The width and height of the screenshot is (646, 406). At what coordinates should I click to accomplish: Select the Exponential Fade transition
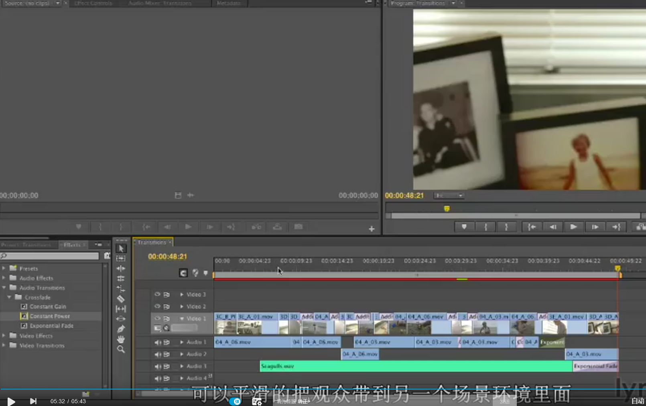(51, 326)
